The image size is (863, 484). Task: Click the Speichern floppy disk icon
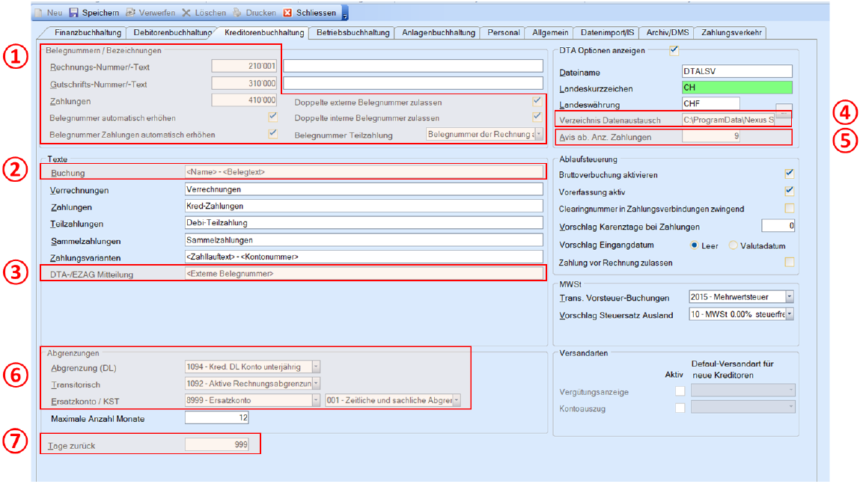tap(73, 13)
